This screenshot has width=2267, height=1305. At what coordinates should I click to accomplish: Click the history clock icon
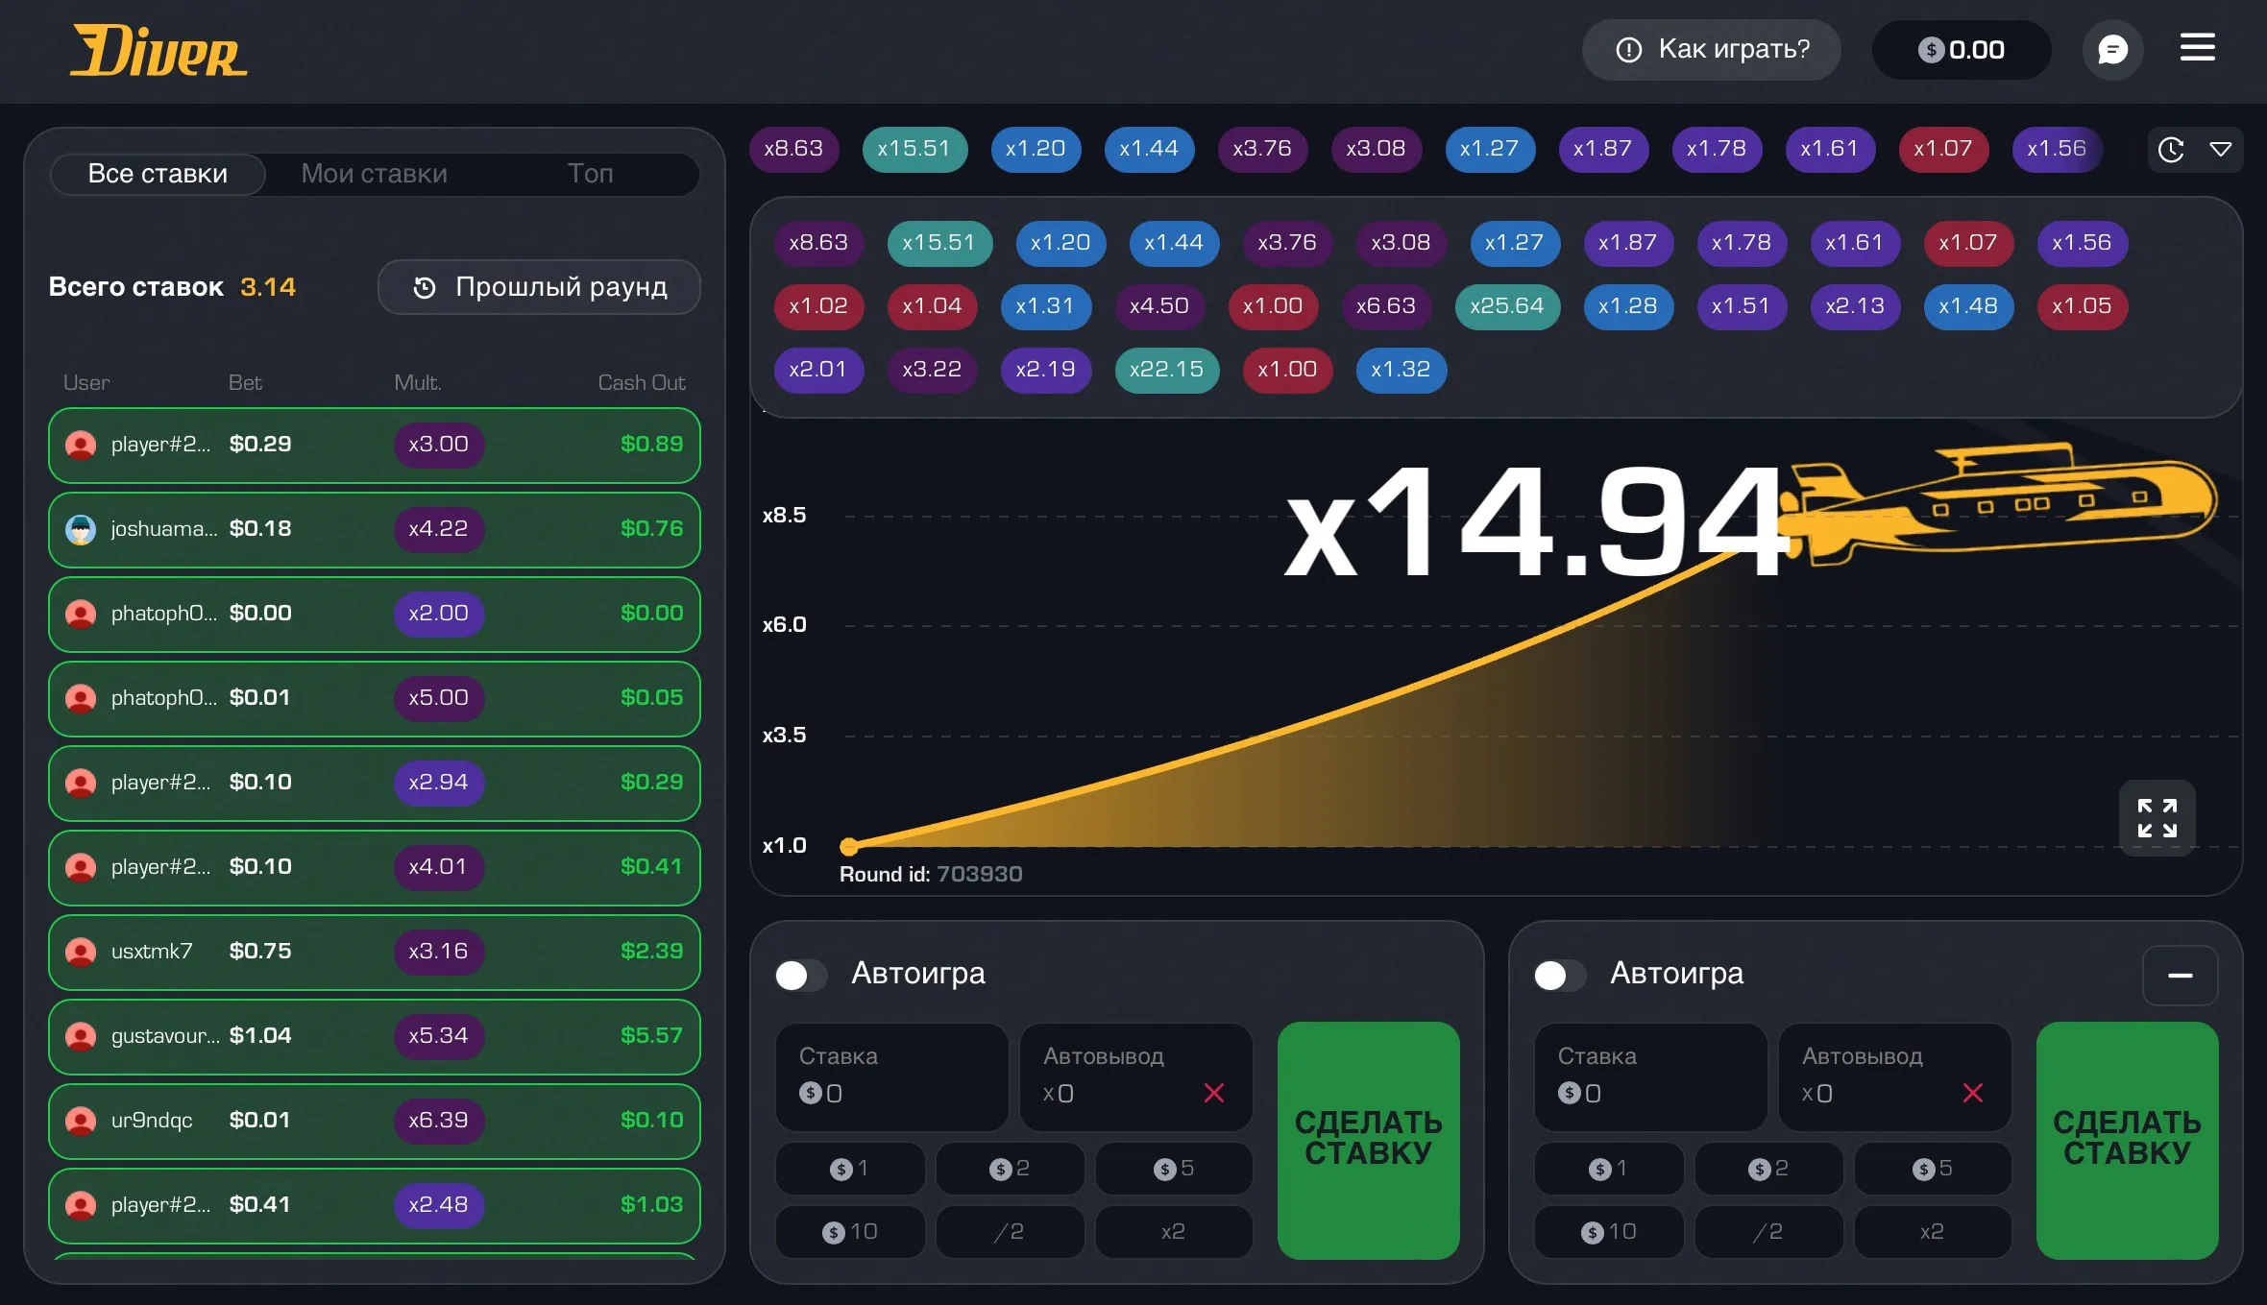(2171, 150)
